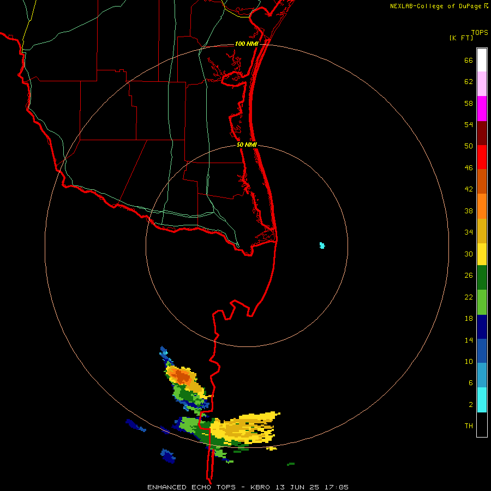This screenshot has width=491, height=491.
Task: Click the legend value 62
Action: (x=469, y=82)
